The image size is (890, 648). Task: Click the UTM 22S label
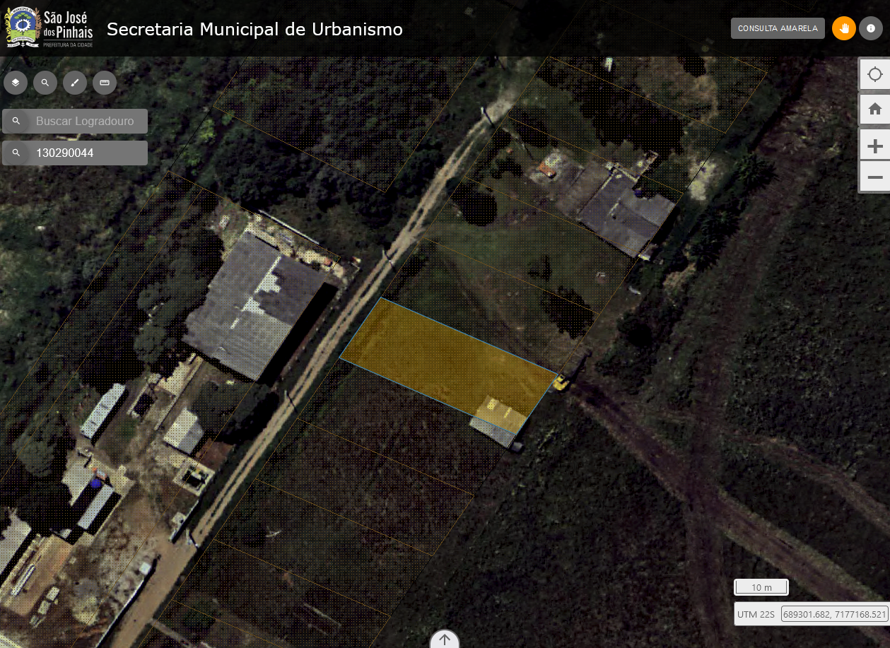pyautogui.click(x=756, y=615)
